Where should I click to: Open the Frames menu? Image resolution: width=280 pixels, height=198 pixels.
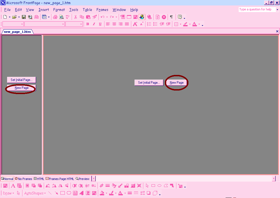102,10
